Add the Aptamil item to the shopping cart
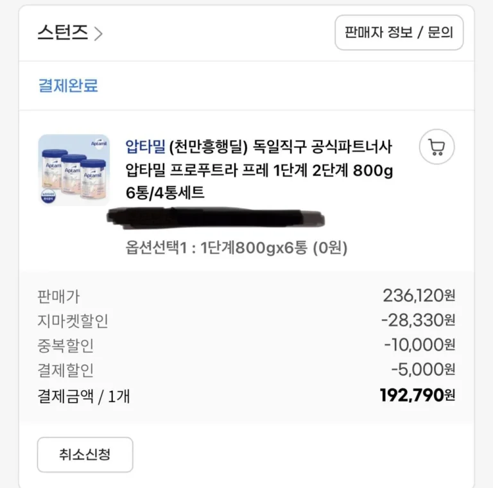493x488 pixels. coord(437,146)
